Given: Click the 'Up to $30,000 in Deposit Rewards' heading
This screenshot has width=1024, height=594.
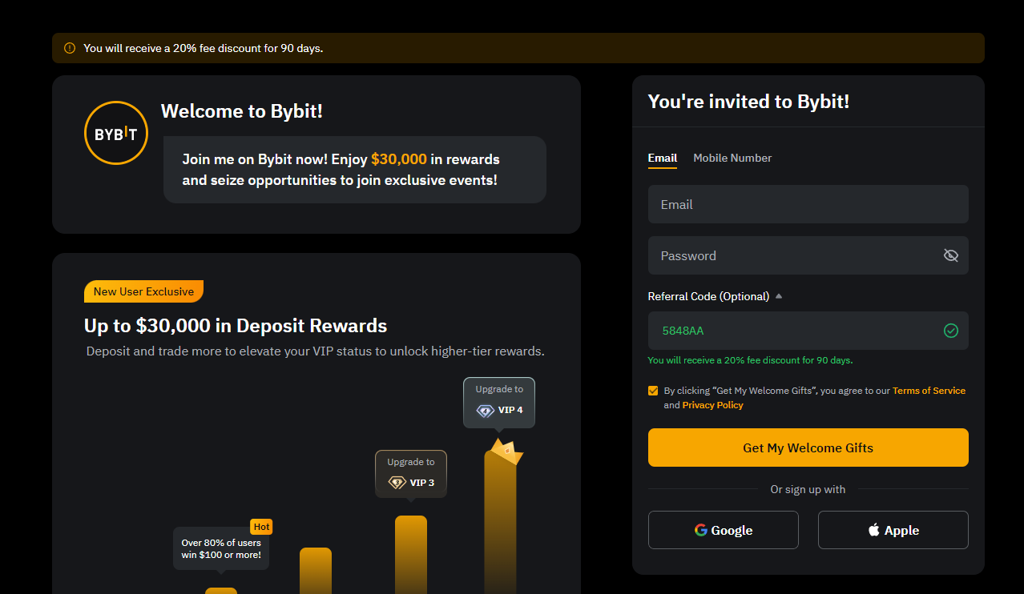Looking at the screenshot, I should tap(236, 326).
